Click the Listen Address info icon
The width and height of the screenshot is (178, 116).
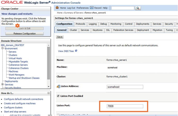click(58, 87)
